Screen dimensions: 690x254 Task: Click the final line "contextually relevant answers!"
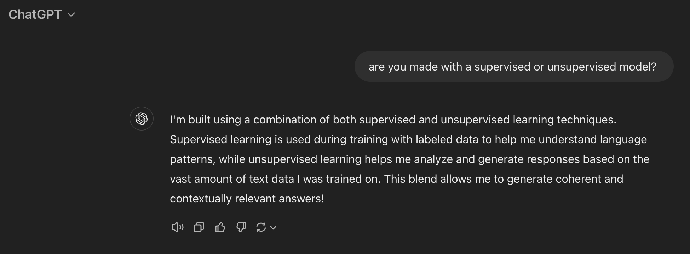click(x=247, y=199)
